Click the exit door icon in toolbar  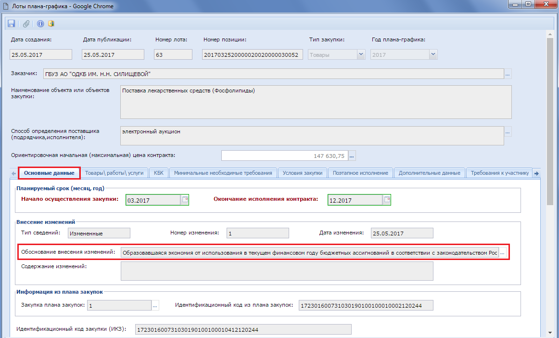click(x=51, y=24)
